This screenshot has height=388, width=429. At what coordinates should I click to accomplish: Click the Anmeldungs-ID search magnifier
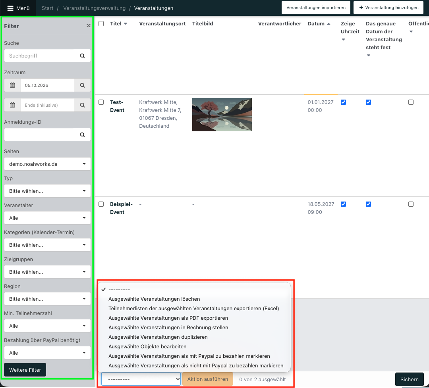(82, 135)
